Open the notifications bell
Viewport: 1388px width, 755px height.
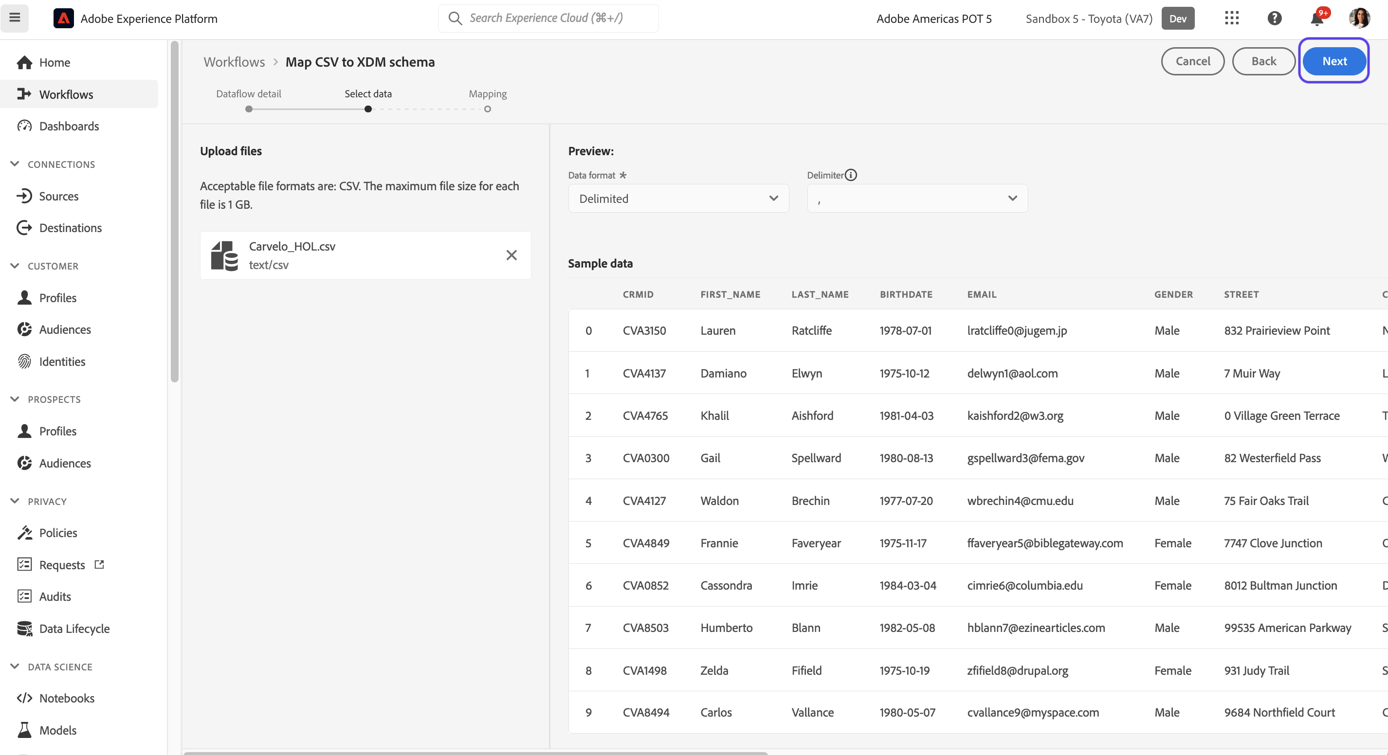click(1317, 18)
